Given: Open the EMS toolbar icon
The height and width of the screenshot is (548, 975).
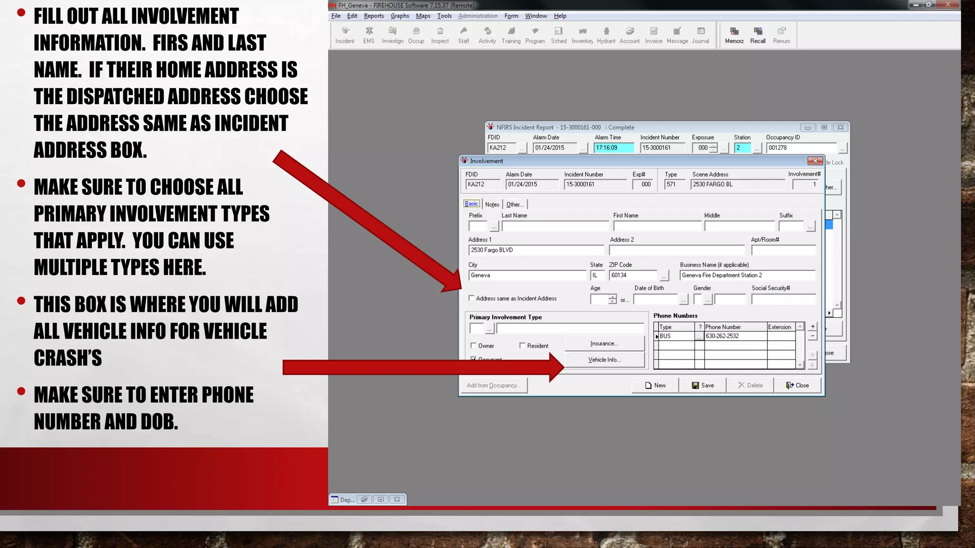Looking at the screenshot, I should tap(368, 35).
